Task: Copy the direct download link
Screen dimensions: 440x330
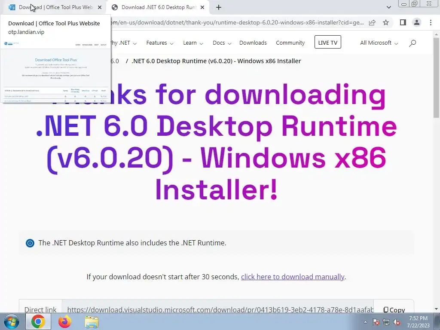Action: tap(394, 309)
